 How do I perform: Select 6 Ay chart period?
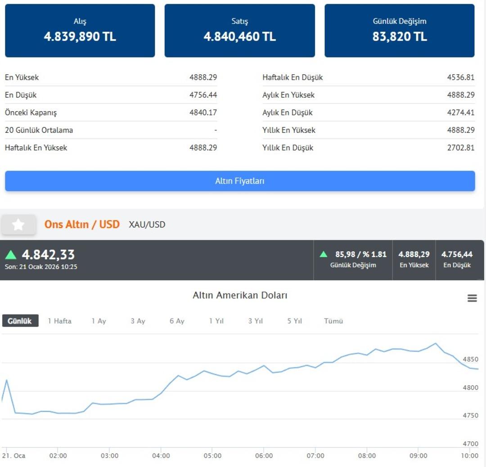tap(177, 321)
